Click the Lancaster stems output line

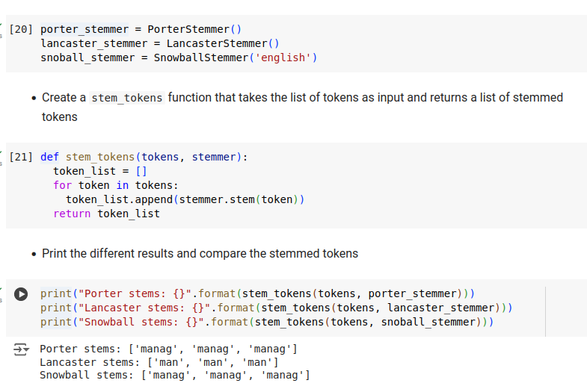(x=159, y=362)
